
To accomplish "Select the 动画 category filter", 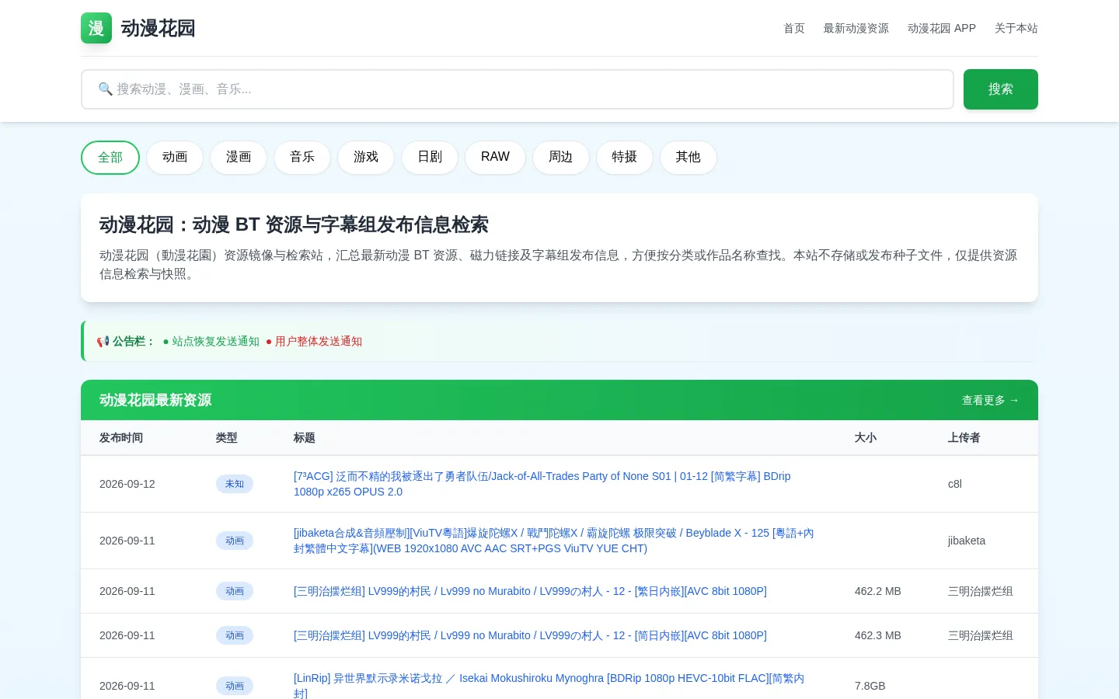I will click(175, 158).
